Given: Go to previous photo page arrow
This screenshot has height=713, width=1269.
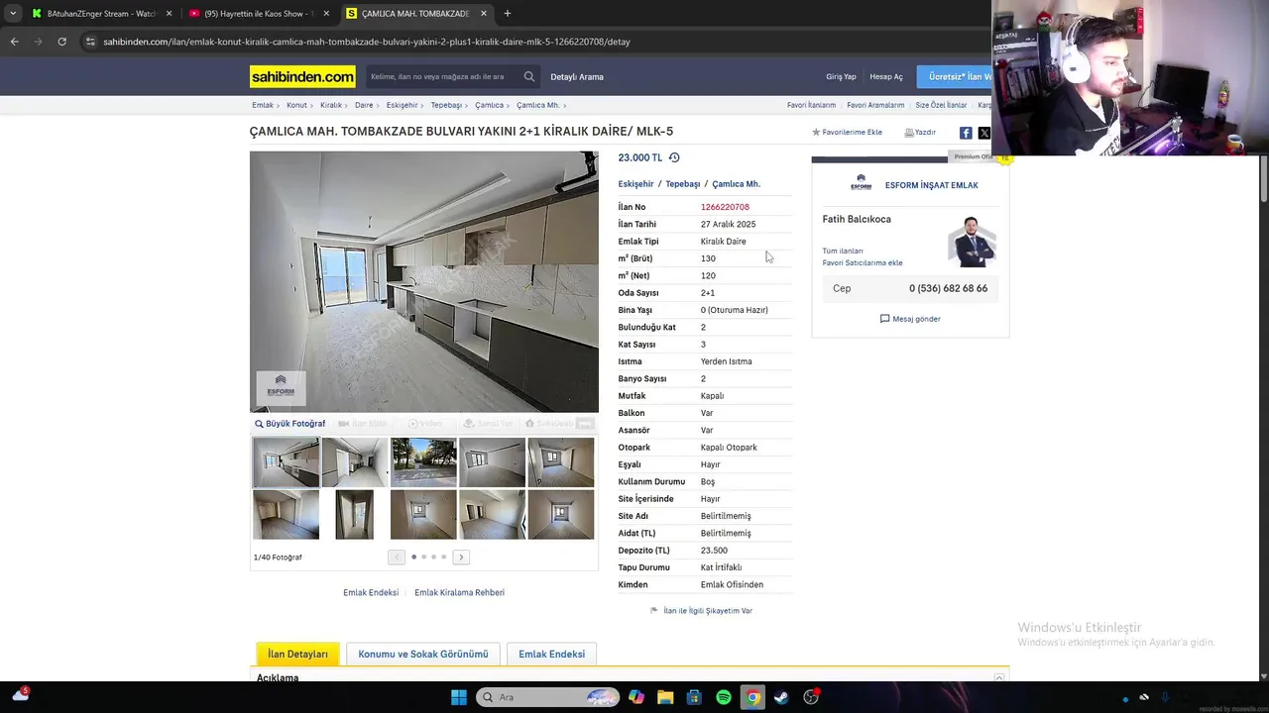Looking at the screenshot, I should 397,558.
